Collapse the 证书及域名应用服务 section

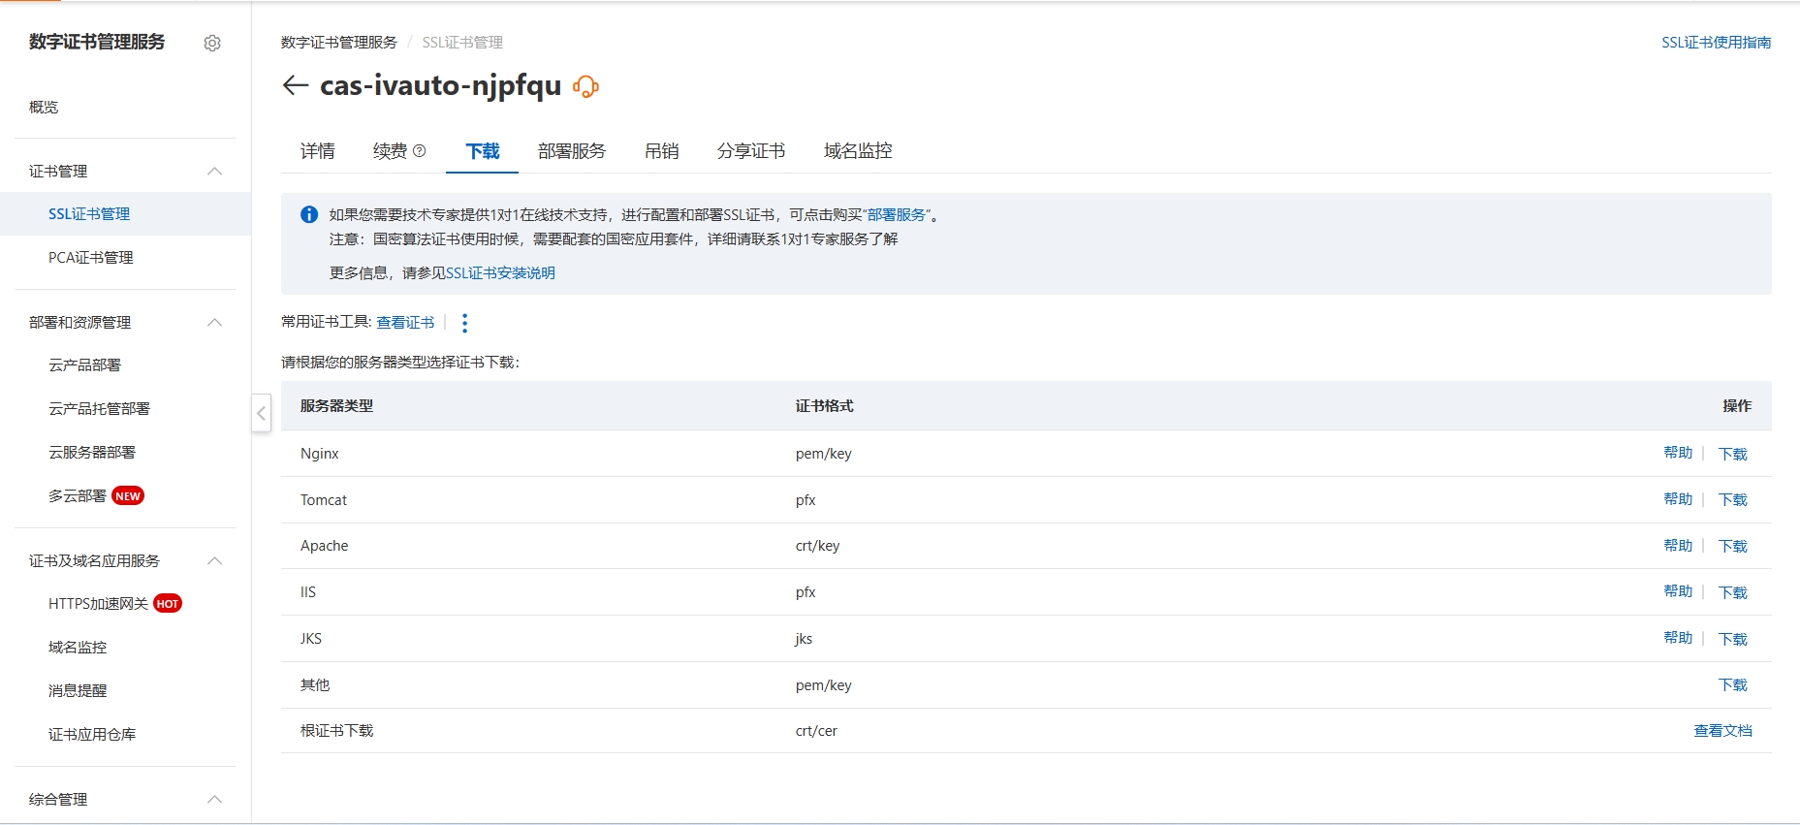215,561
